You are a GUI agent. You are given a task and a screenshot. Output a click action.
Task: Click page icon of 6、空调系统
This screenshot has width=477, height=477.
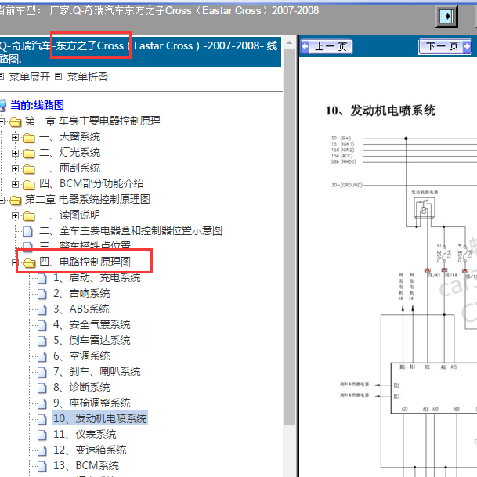pos(42,356)
